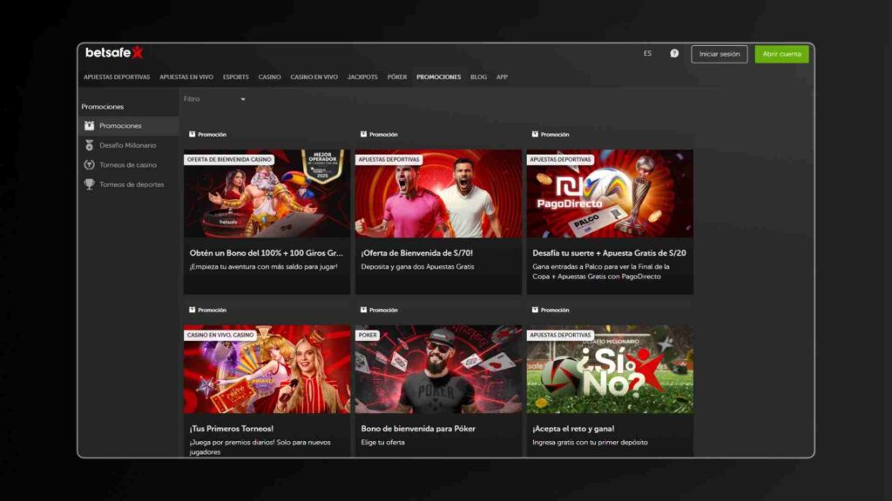Viewport: 892px width, 501px height.
Task: Click the Betsafe logo
Action: (113, 53)
